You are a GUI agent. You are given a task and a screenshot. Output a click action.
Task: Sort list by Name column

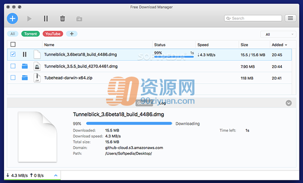49,45
